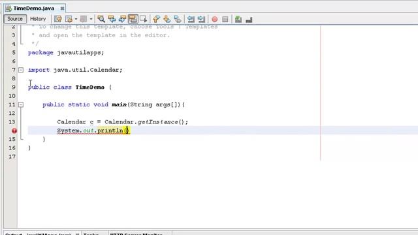The height and width of the screenshot is (235, 418).
Task: Find the previous occurrence
Action: tap(112, 19)
